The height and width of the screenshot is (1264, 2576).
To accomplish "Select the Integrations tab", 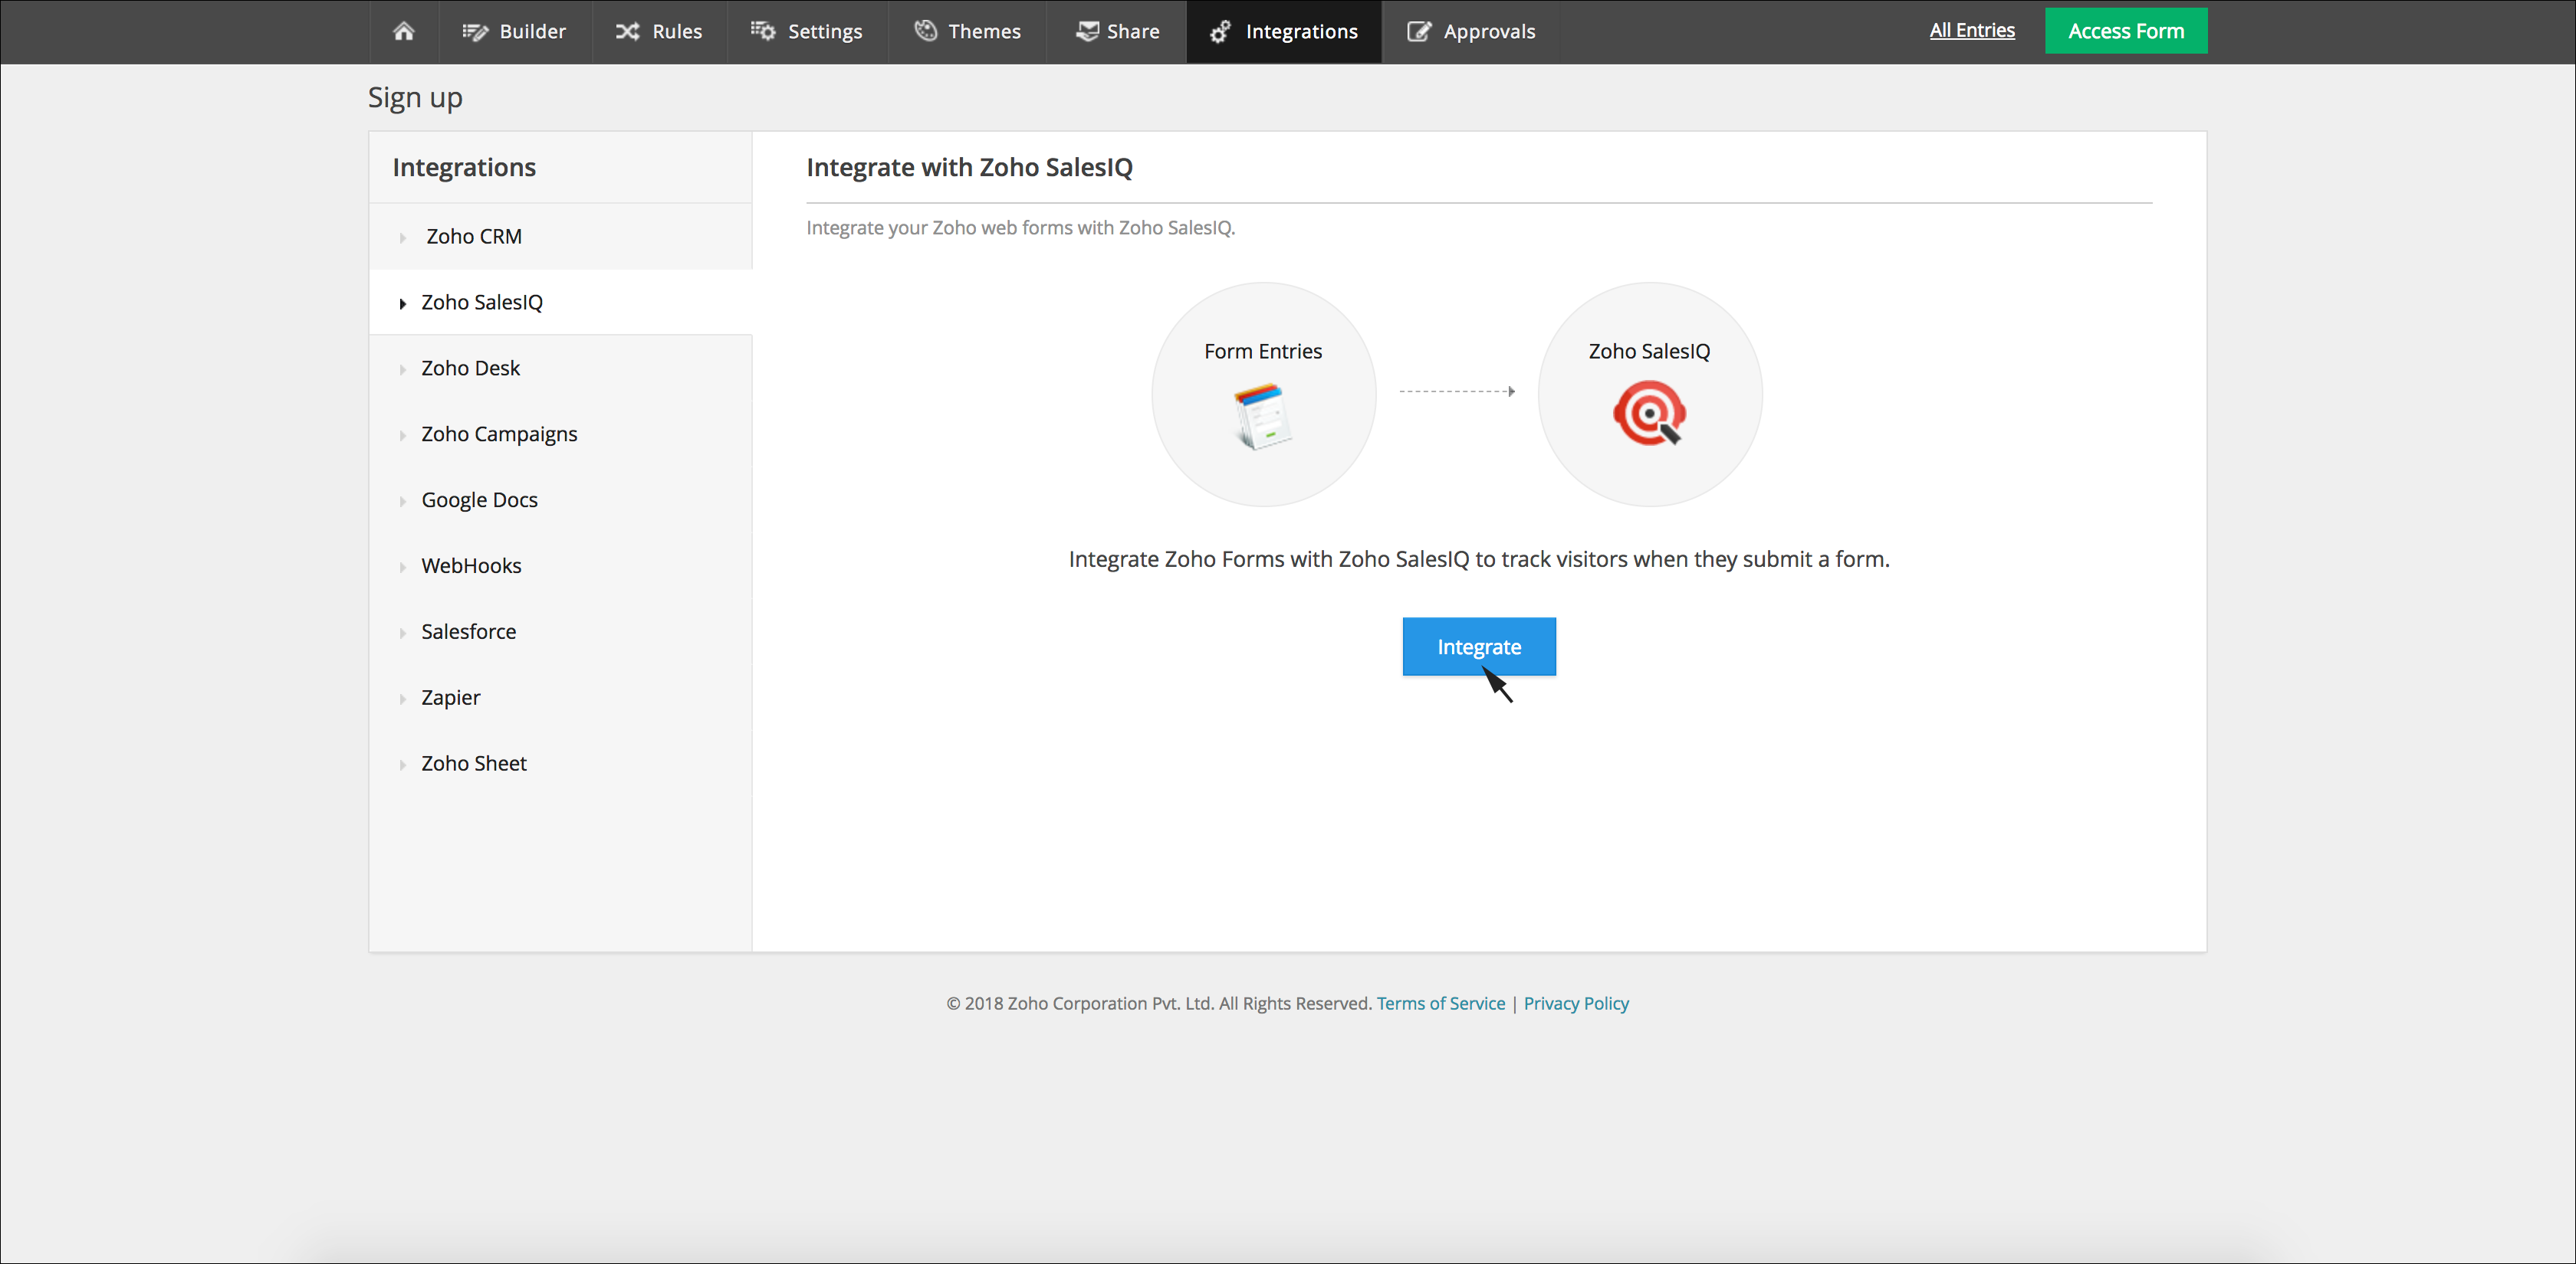I will click(x=1284, y=32).
